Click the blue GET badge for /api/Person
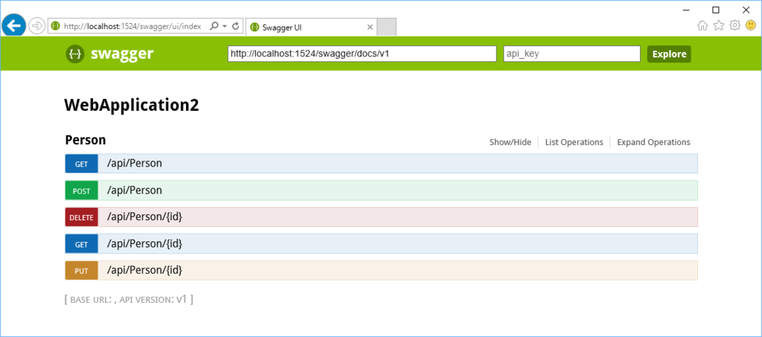Viewport: 762px width, 337px height. (82, 164)
